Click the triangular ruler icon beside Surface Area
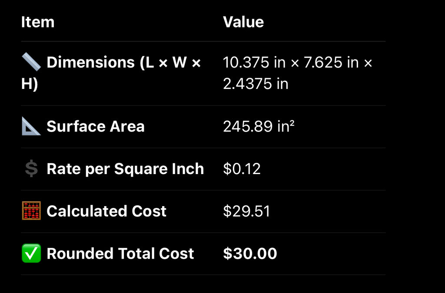This screenshot has height=293, width=445. pos(31,126)
